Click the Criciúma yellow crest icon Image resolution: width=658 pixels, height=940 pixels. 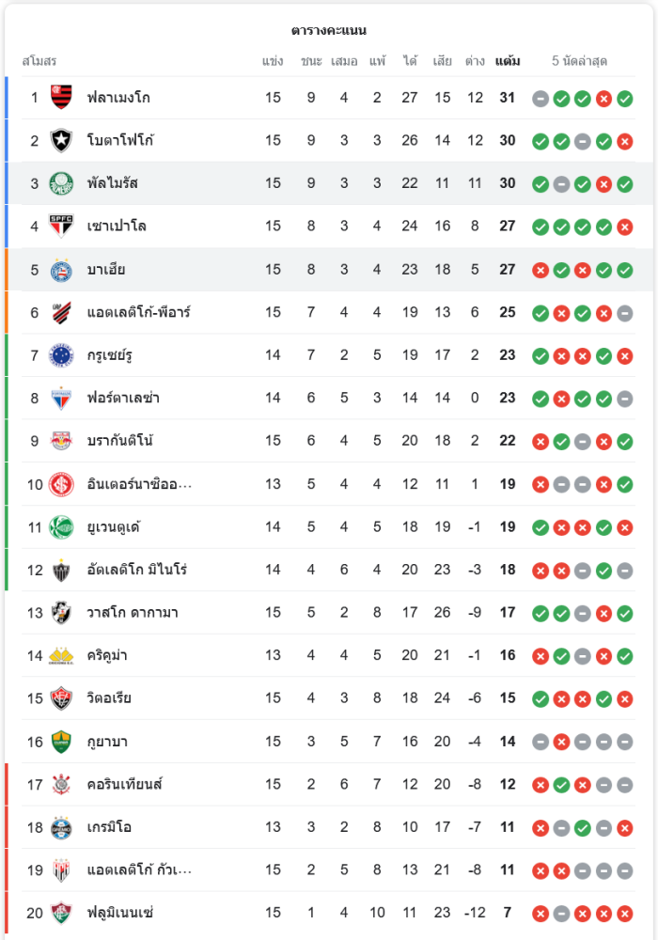[61, 655]
